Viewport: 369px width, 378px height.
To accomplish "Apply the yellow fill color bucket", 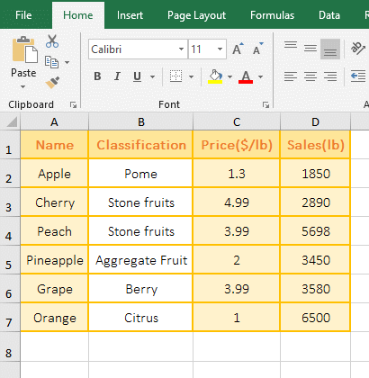I will coord(215,76).
